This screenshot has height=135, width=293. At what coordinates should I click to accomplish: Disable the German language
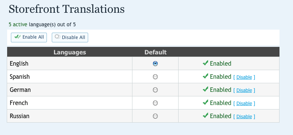pos(244,90)
